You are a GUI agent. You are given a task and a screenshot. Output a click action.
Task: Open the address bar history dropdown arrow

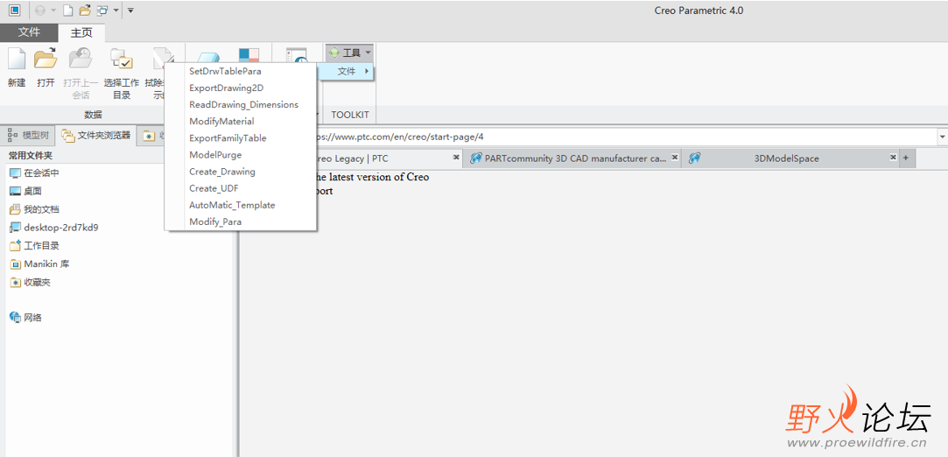tap(942, 137)
